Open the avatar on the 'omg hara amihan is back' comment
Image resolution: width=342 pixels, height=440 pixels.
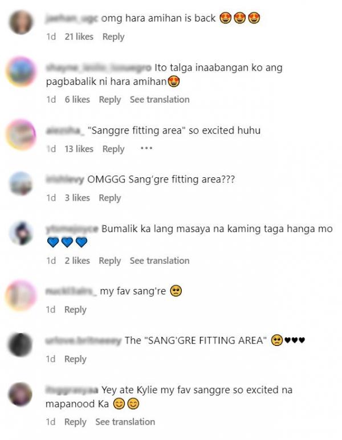click(21, 22)
